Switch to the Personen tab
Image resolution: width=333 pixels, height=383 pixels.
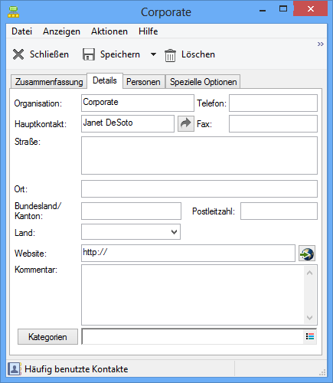point(143,82)
